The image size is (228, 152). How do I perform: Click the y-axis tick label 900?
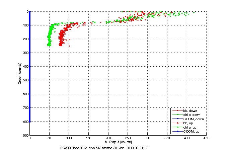pyautogui.click(x=26, y=135)
